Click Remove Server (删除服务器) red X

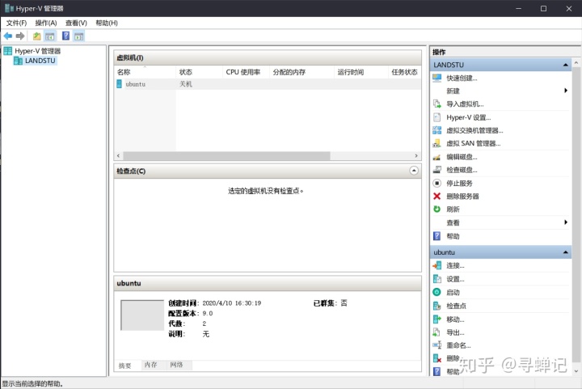point(436,196)
